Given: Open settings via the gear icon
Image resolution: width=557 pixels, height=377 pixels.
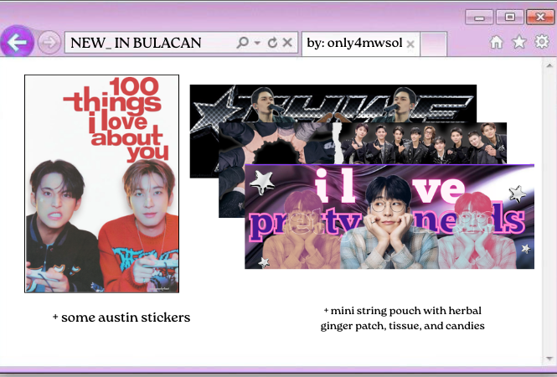Looking at the screenshot, I should [x=542, y=42].
